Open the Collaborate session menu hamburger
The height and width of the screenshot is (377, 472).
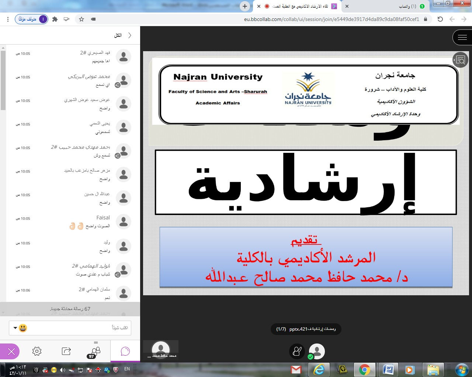click(462, 37)
